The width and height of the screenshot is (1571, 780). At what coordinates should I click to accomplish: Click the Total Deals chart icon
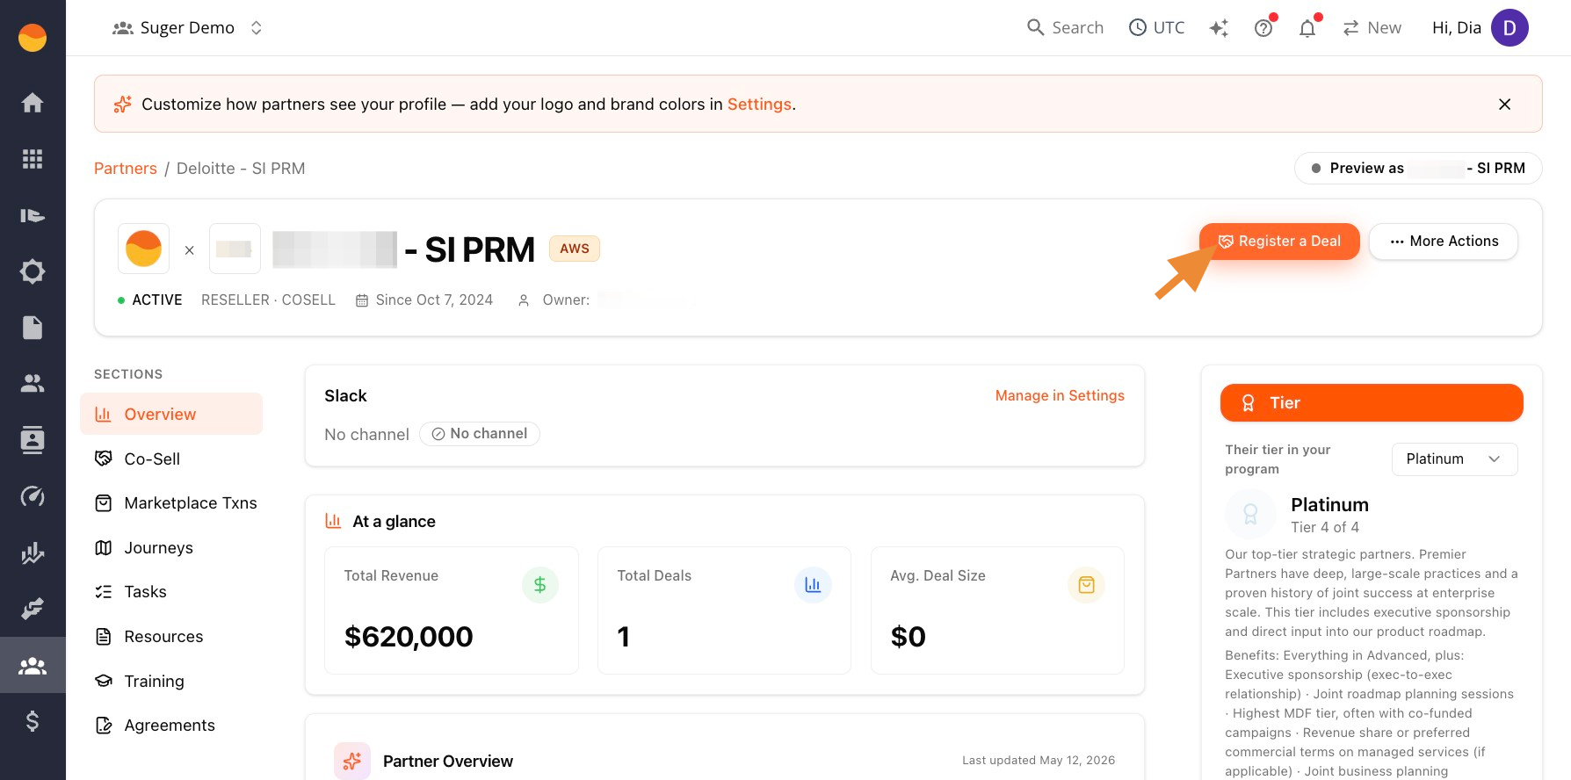(813, 585)
